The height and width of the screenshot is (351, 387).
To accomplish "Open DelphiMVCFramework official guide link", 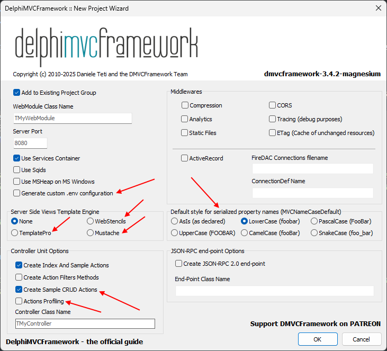I will [x=74, y=341].
